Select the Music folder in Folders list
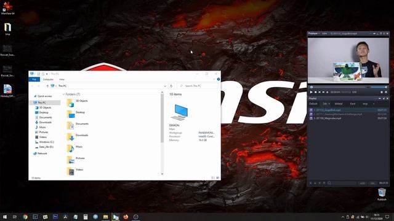 [75, 149]
